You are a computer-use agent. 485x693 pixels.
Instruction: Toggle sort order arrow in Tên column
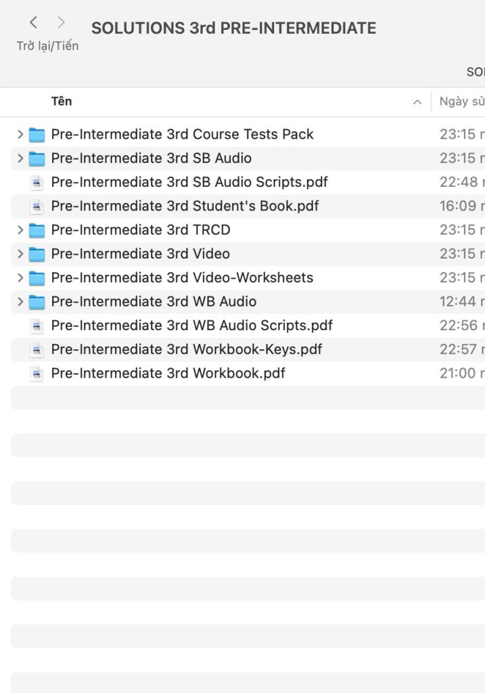tap(417, 102)
